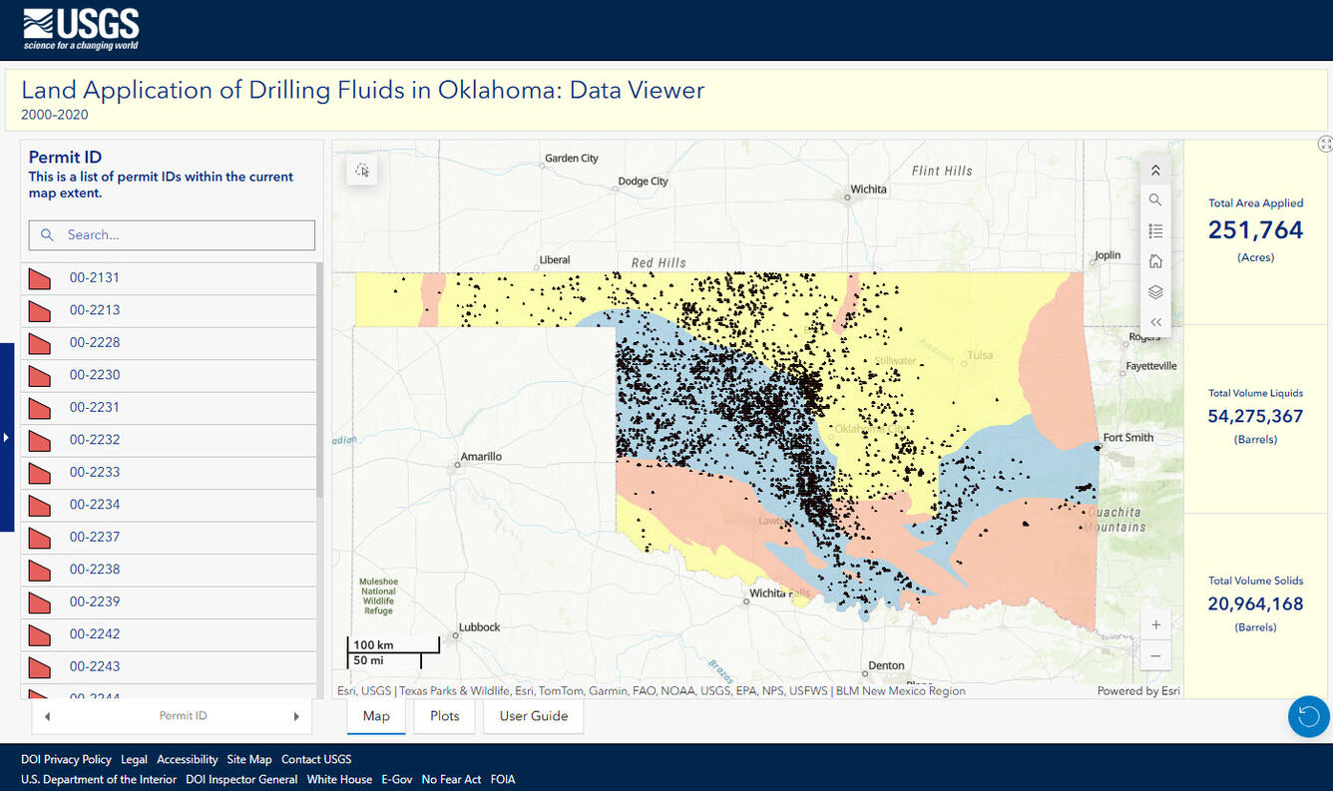This screenshot has height=791, width=1333.
Task: Zoom in using the plus button
Action: point(1154,624)
